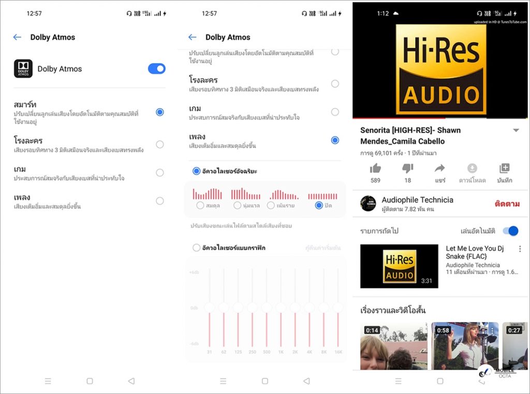Adjust the 16K equalizer slider
Image resolution: width=530 pixels, height=394 pixels.
click(338, 308)
